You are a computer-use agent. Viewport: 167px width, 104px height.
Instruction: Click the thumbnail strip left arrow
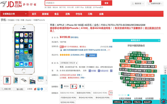click(x=1, y=80)
